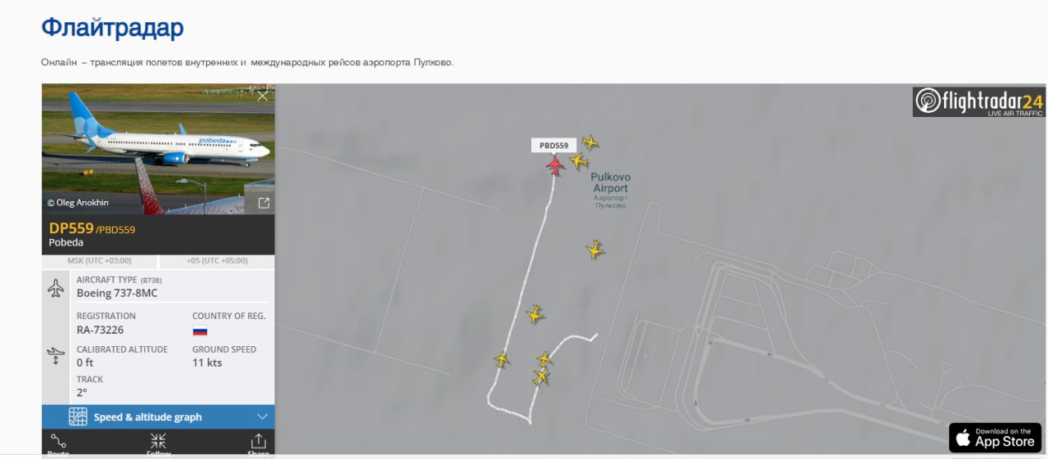Click the red PBD559 aircraft icon
The image size is (1048, 459).
pos(555,166)
